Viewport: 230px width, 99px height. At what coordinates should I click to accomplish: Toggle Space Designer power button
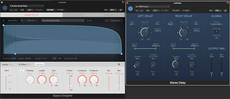coord(5,8)
